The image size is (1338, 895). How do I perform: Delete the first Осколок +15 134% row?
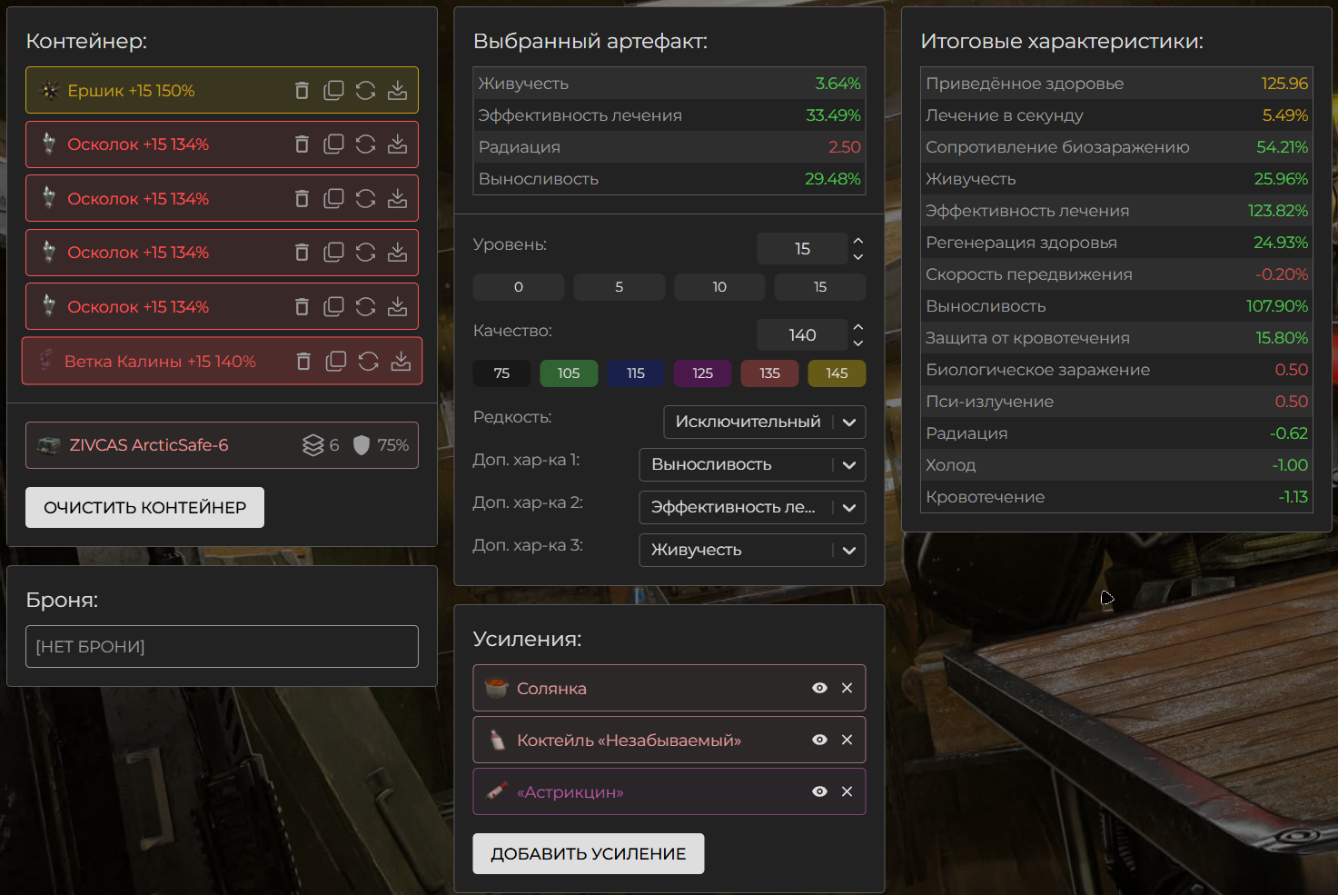(302, 144)
